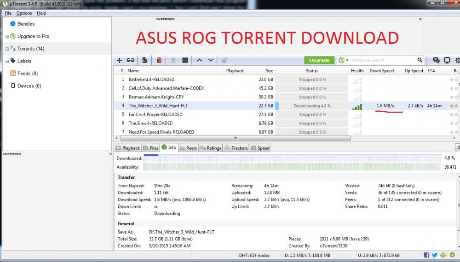The width and height of the screenshot is (460, 262).
Task: Expand the Torrents tree node
Action: tap(7, 49)
